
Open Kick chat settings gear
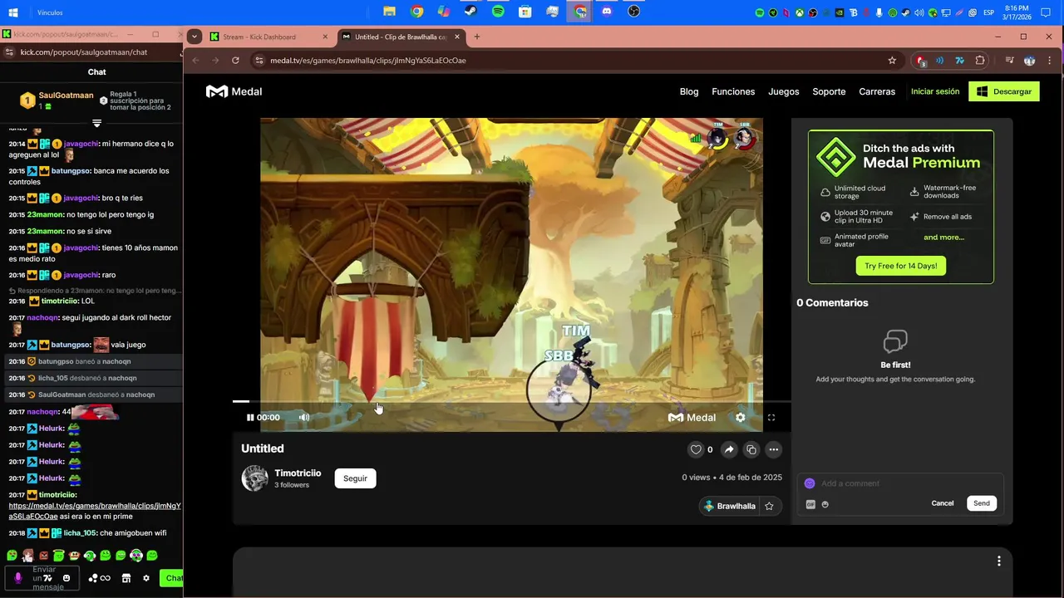[x=146, y=578]
